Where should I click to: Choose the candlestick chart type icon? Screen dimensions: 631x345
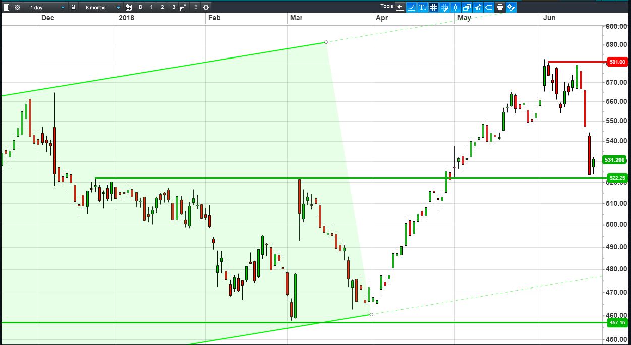[x=455, y=7]
